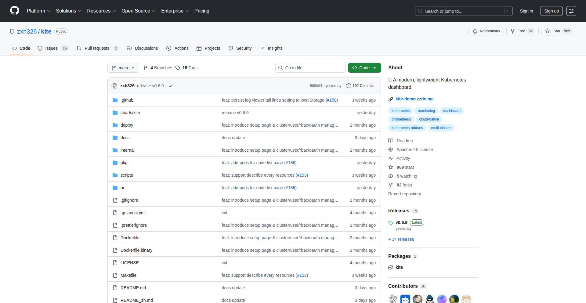Open the green Code dropdown button
586x303 pixels.
(364, 68)
